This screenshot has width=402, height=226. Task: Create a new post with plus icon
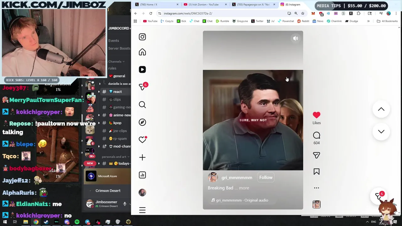click(142, 157)
